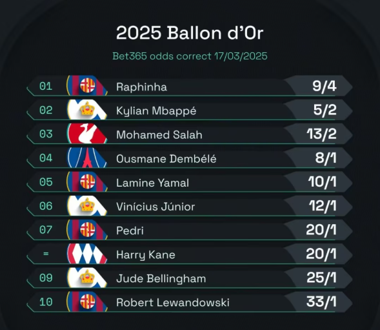The height and width of the screenshot is (330, 380).
Task: Click the Barcelona crest beside Raphinha
Action: [87, 85]
